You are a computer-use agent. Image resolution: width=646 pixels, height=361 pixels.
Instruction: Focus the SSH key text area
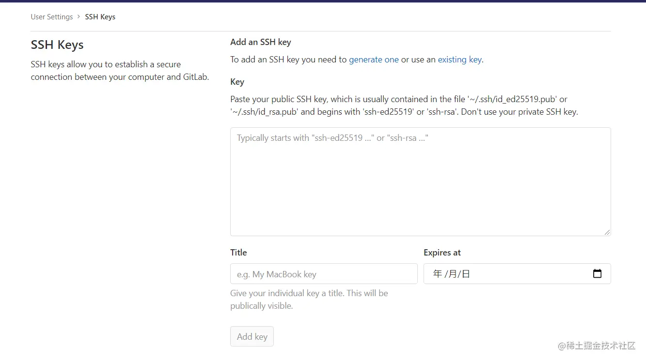(x=420, y=181)
